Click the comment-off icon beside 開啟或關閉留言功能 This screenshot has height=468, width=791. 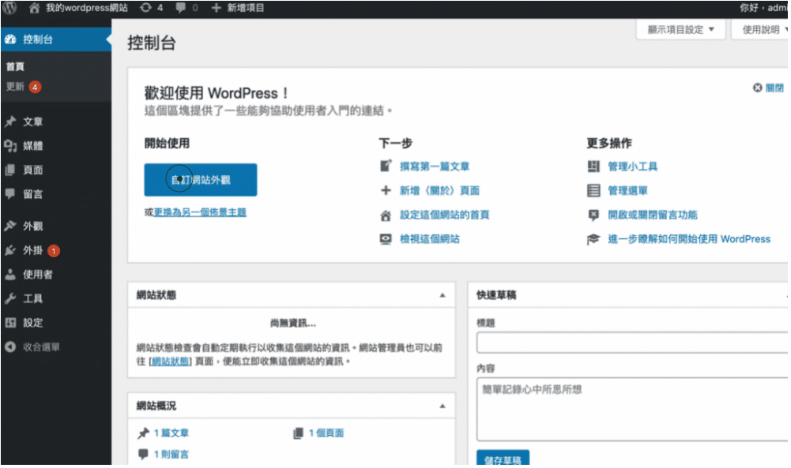[x=594, y=215]
